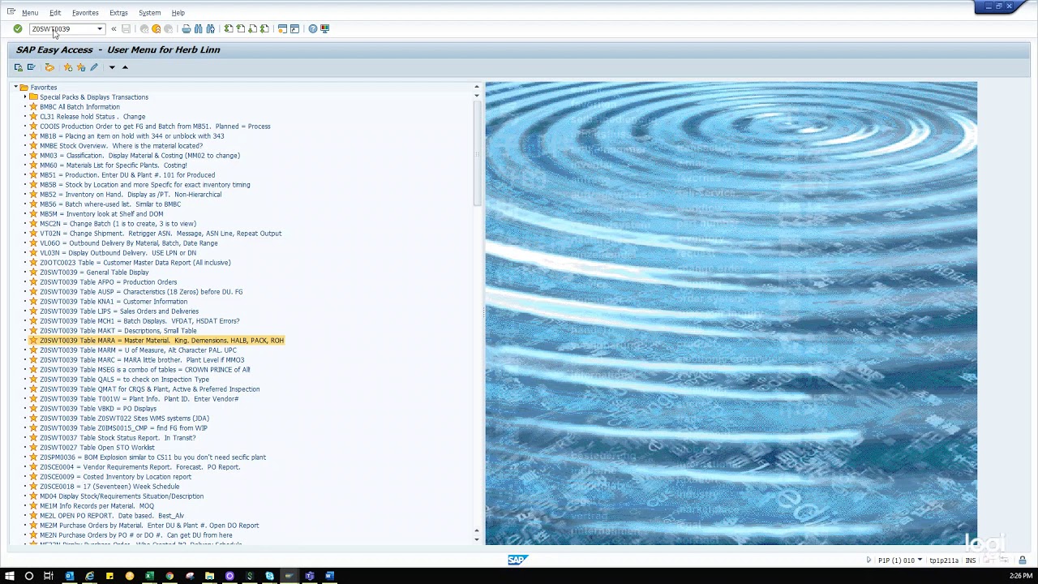Open Microsoft Teams from the taskbar
This screenshot has width=1038, height=584.
[x=309, y=576]
